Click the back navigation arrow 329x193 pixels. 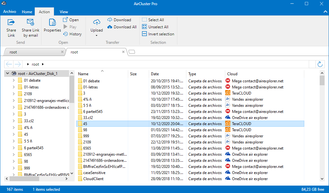click(9, 64)
